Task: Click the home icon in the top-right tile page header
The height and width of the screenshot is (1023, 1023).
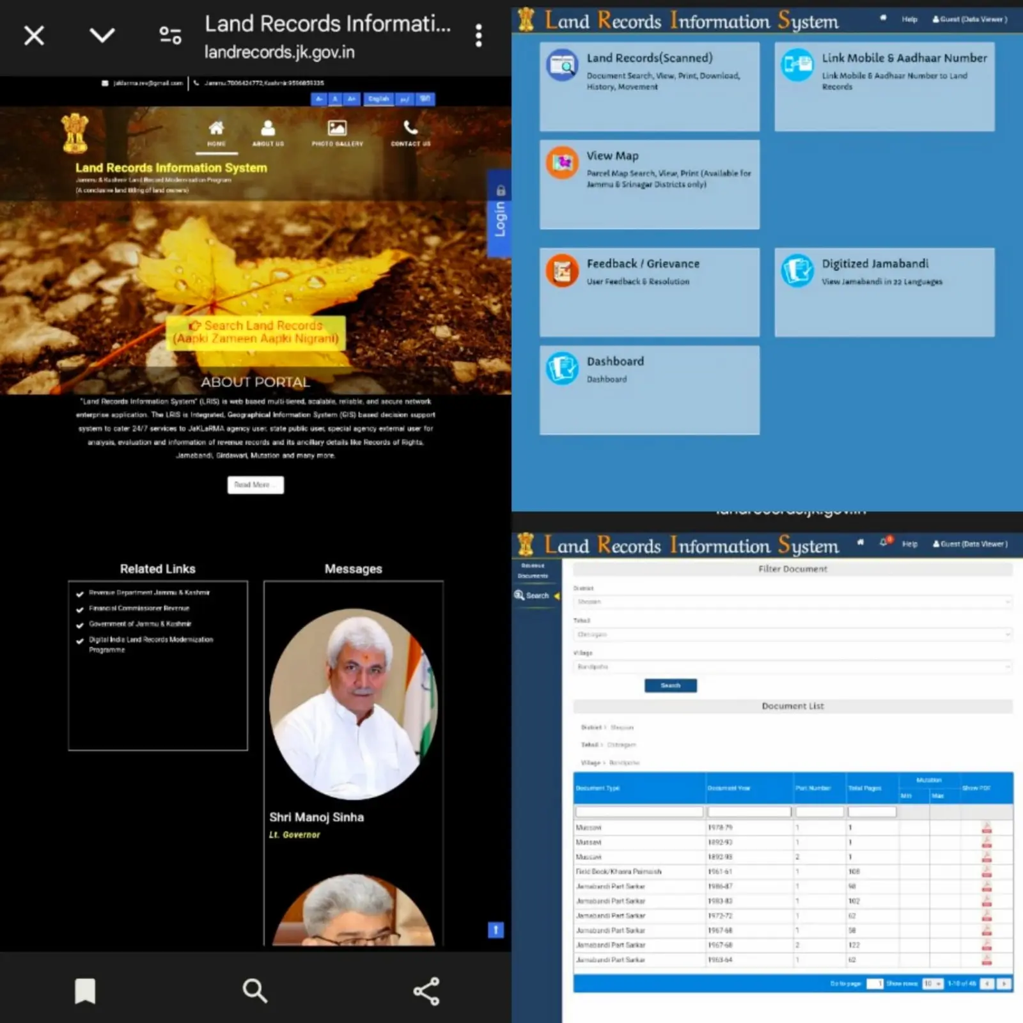Action: 883,19
